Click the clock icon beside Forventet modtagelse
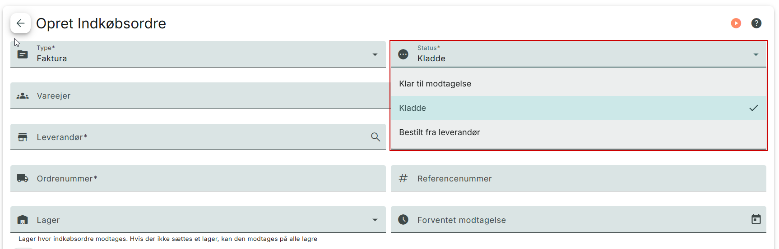Image resolution: width=779 pixels, height=249 pixels. 403,219
